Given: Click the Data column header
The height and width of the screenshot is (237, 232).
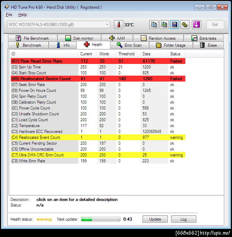Looking at the screenshot, I should click(154, 54).
